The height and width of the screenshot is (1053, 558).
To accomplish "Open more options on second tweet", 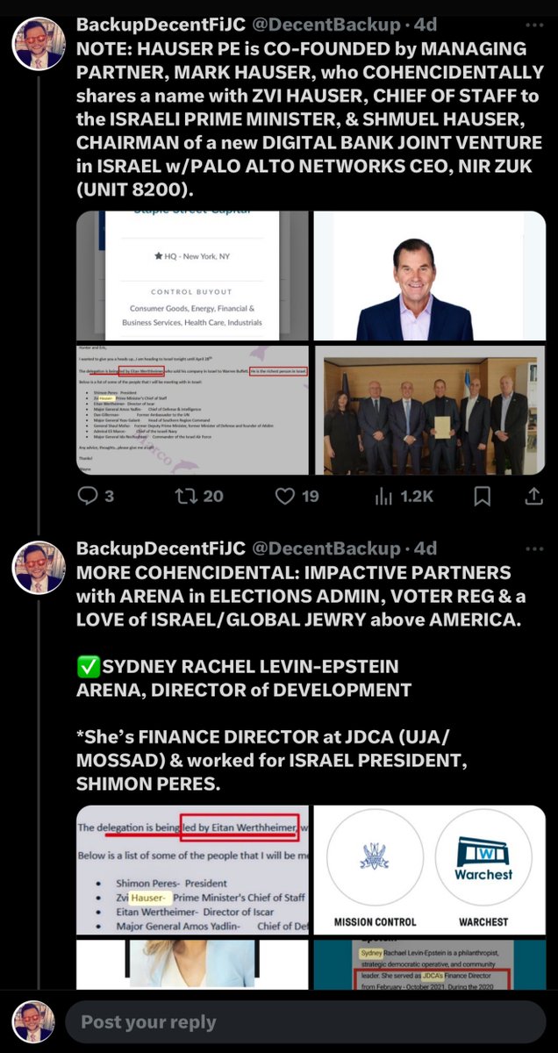I will point(534,548).
